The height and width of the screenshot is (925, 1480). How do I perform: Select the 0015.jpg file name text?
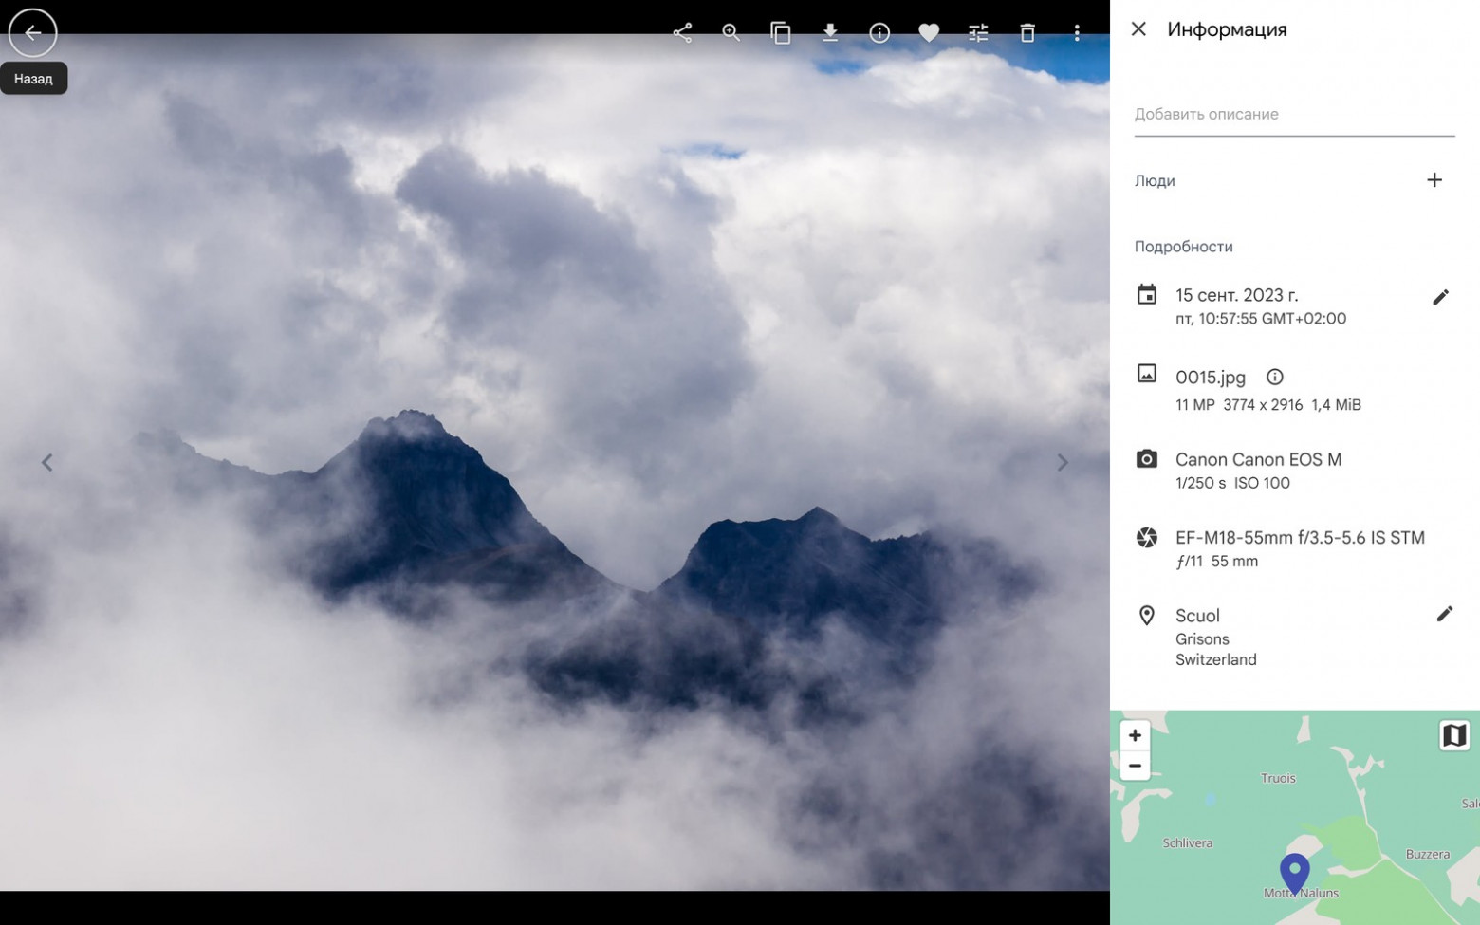click(x=1211, y=378)
